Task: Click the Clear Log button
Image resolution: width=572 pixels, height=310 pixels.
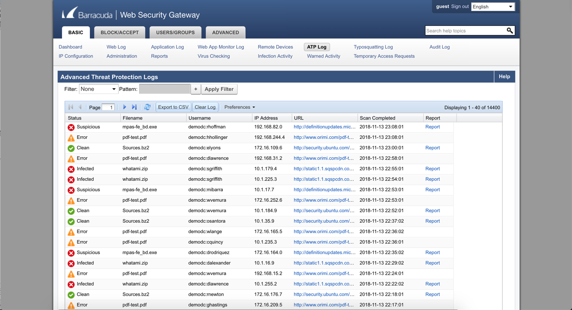Action: (x=205, y=107)
